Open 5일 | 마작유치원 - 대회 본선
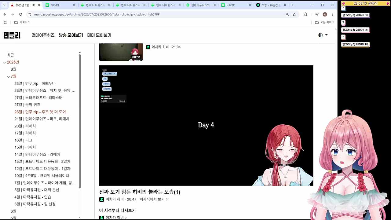391x220 pixels. pos(37,190)
